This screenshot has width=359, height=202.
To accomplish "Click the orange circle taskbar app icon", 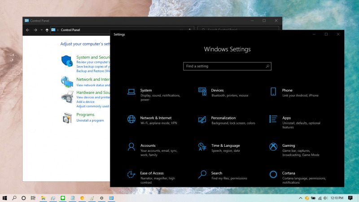I will pos(82,198).
